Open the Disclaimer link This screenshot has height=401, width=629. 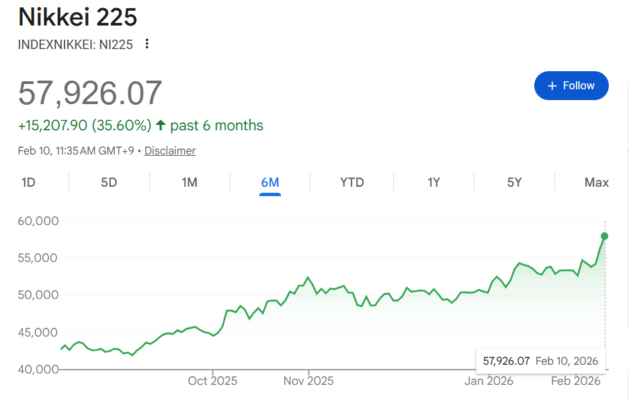point(170,150)
